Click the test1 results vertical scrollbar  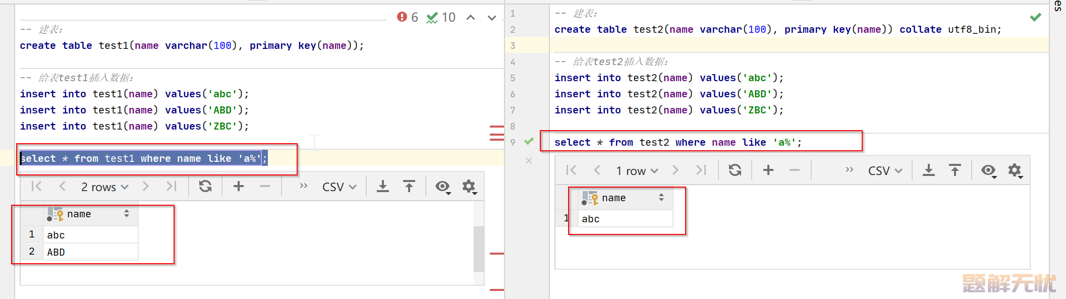tap(479, 249)
